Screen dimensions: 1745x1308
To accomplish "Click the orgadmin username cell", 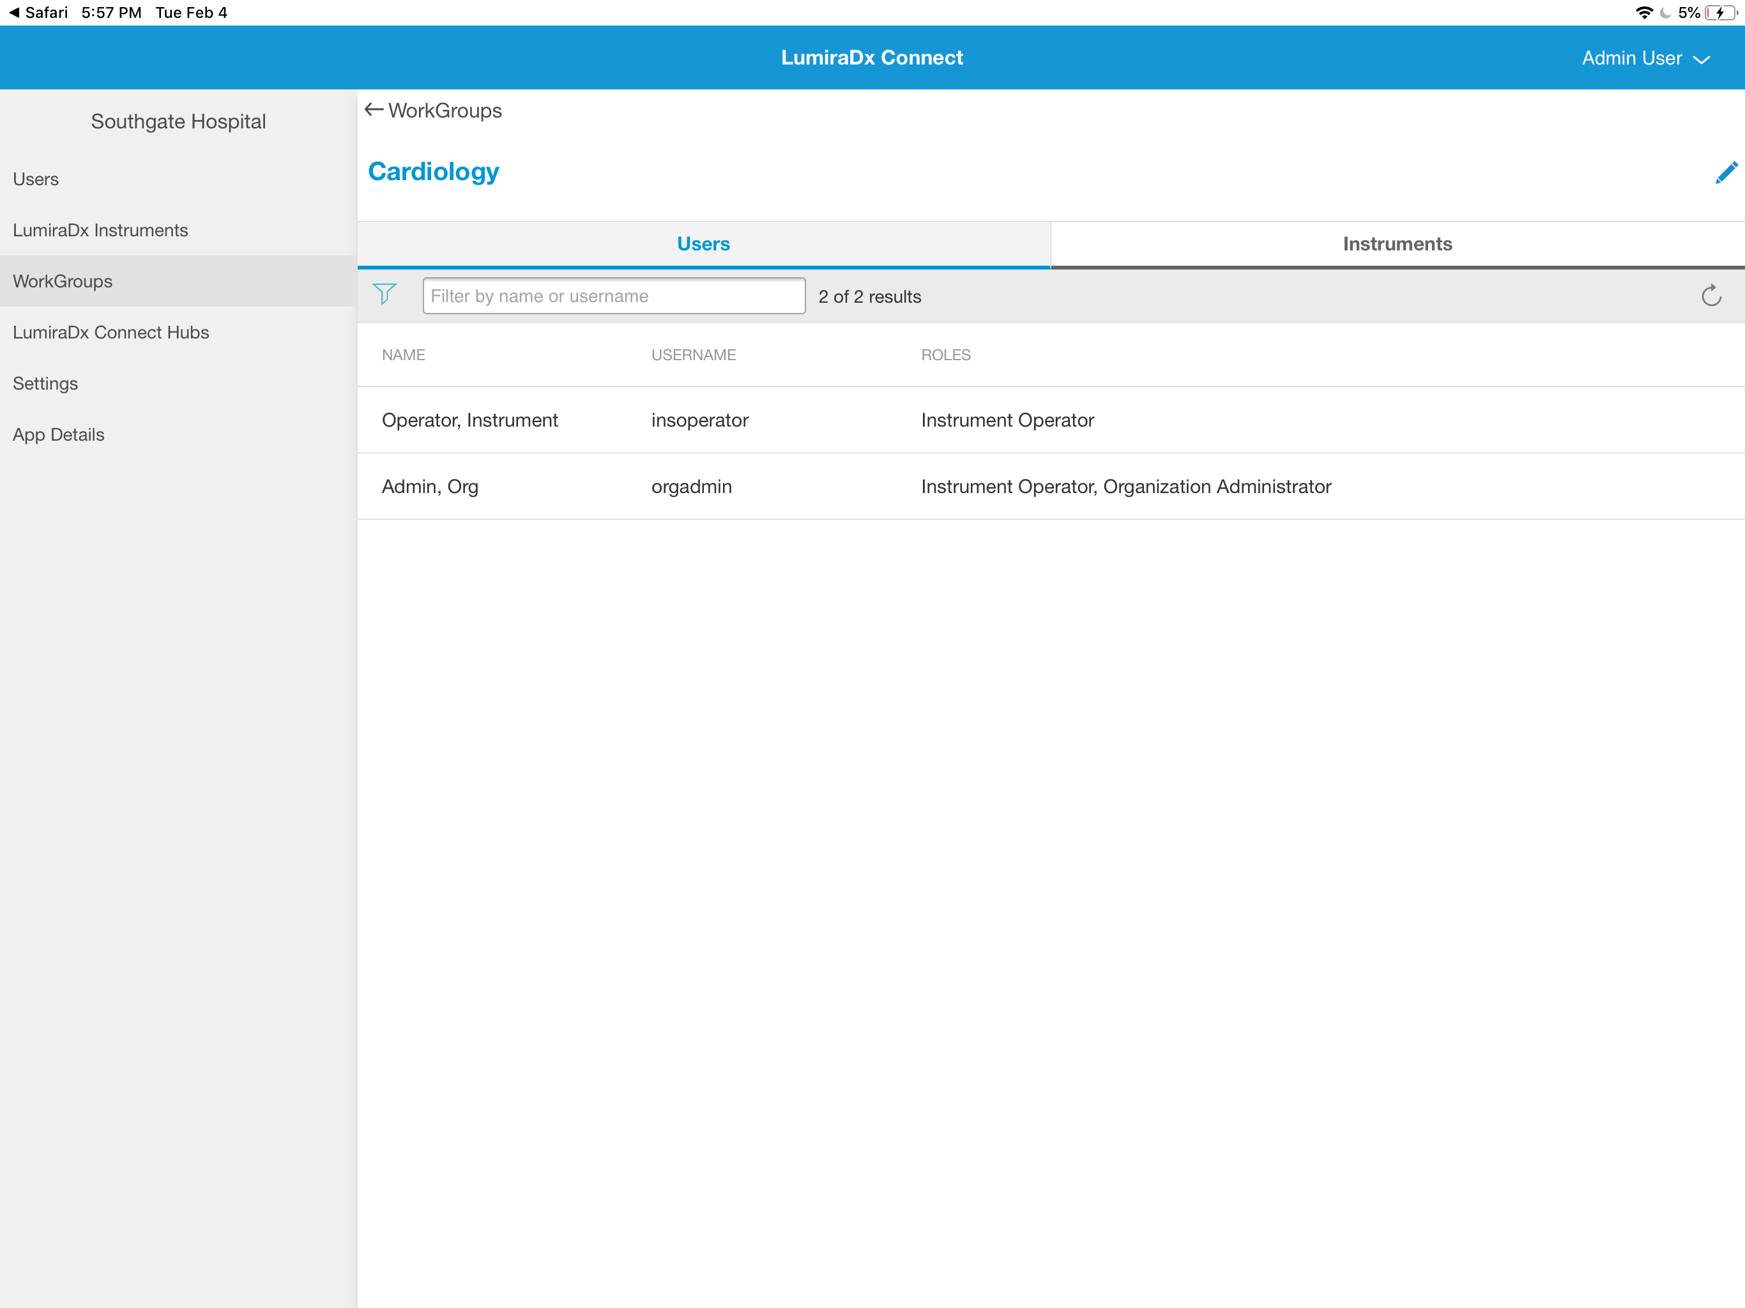I will click(691, 487).
